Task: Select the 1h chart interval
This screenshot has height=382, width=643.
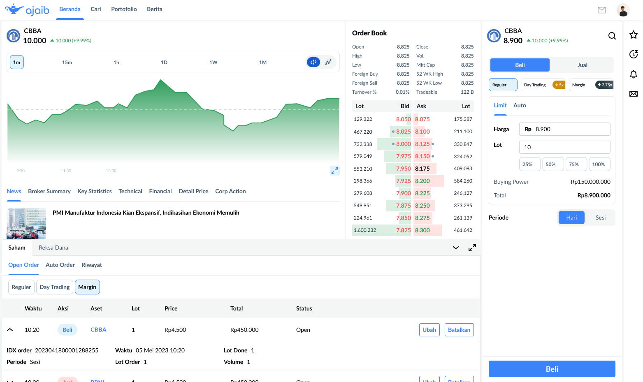Action: [x=116, y=63]
